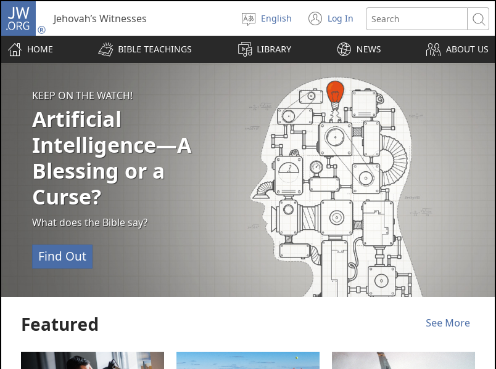The height and width of the screenshot is (369, 496).
Task: Open the See More featured link
Action: point(447,323)
